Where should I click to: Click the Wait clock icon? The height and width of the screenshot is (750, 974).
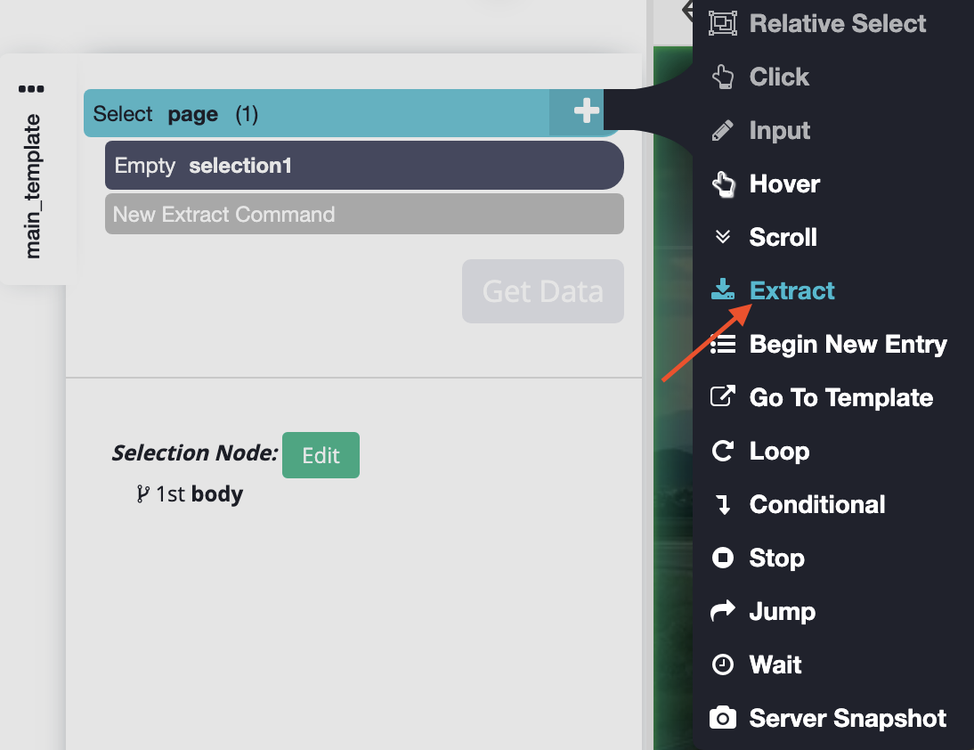pyautogui.click(x=723, y=664)
